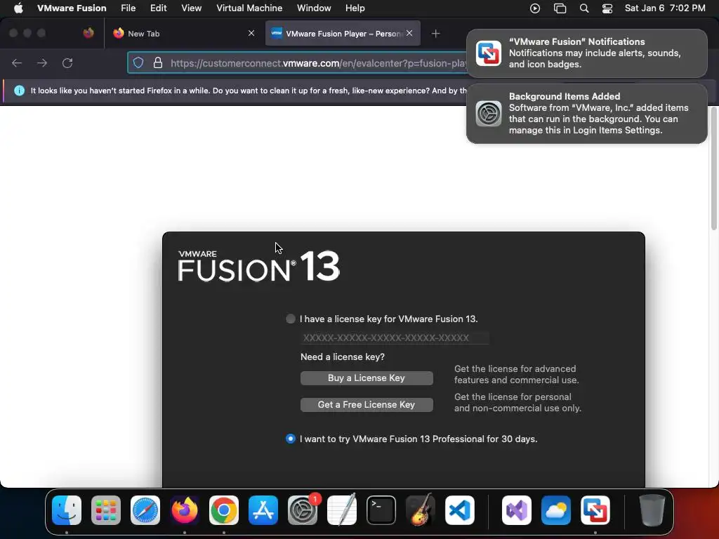
Task: Open GarageBand from the Dock
Action: pyautogui.click(x=421, y=510)
